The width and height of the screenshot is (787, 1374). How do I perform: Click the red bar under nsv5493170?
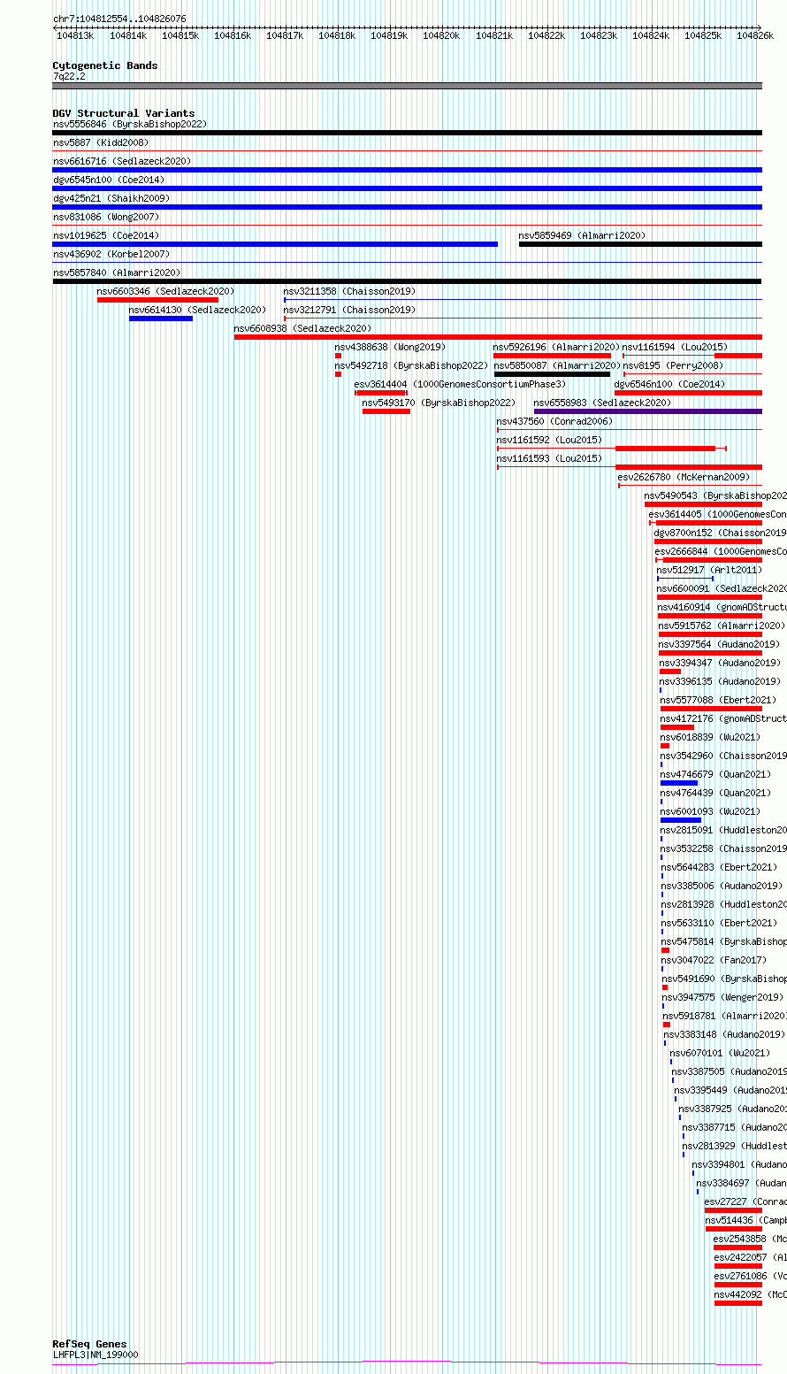[x=386, y=411]
